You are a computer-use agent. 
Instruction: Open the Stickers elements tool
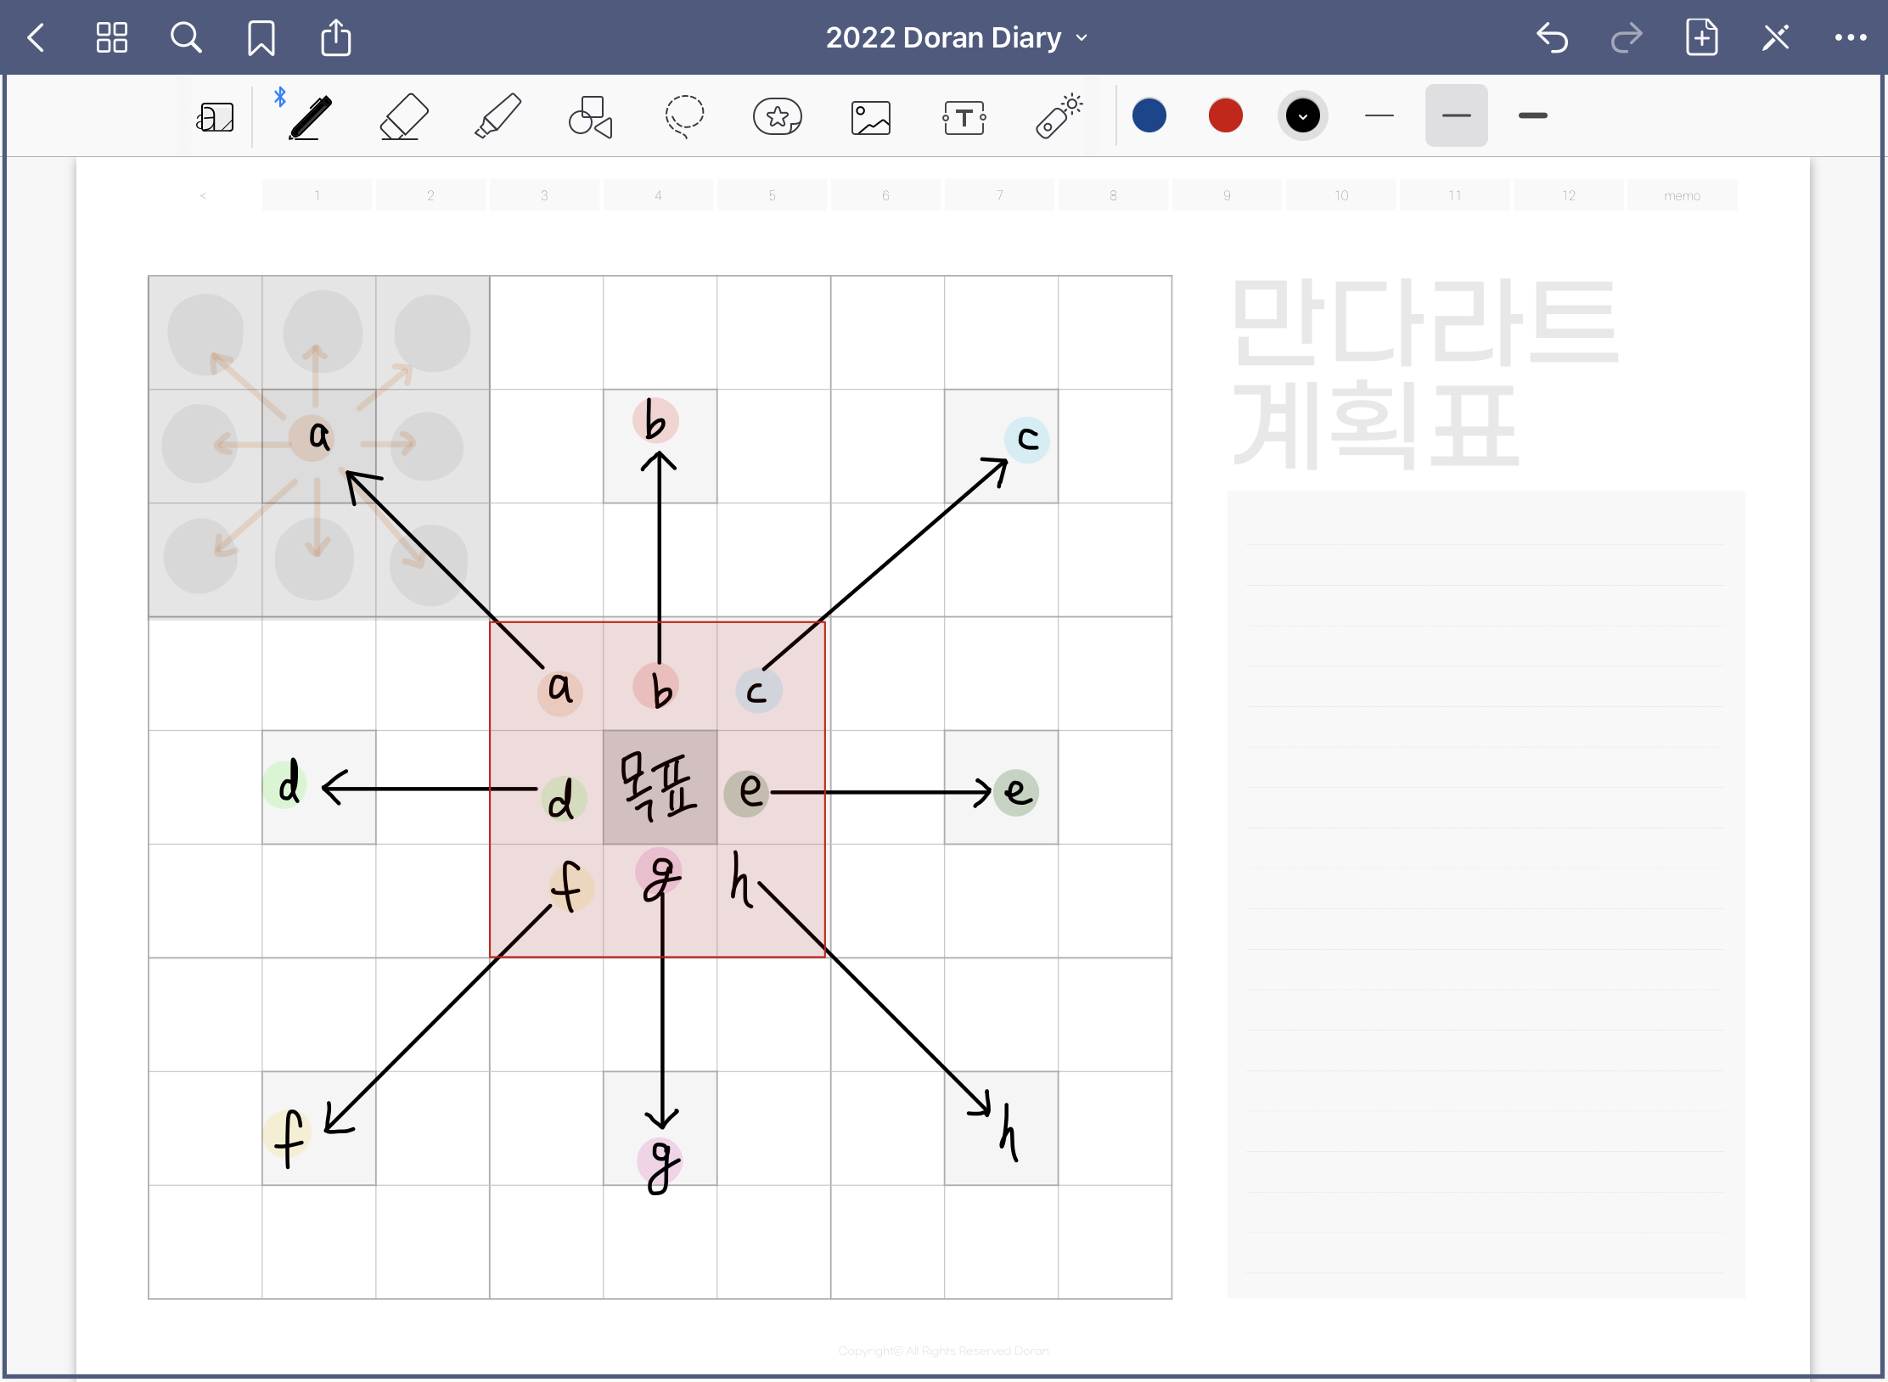pyautogui.click(x=778, y=116)
